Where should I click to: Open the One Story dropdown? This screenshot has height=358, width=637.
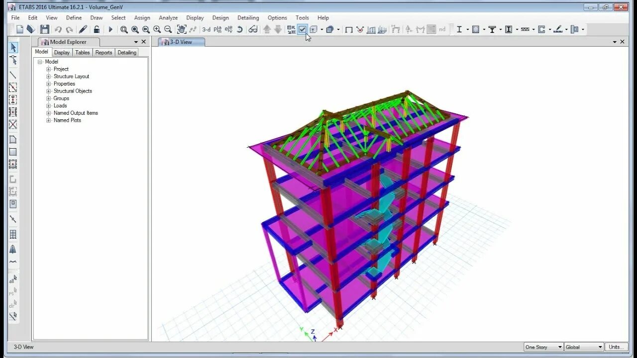click(x=543, y=347)
